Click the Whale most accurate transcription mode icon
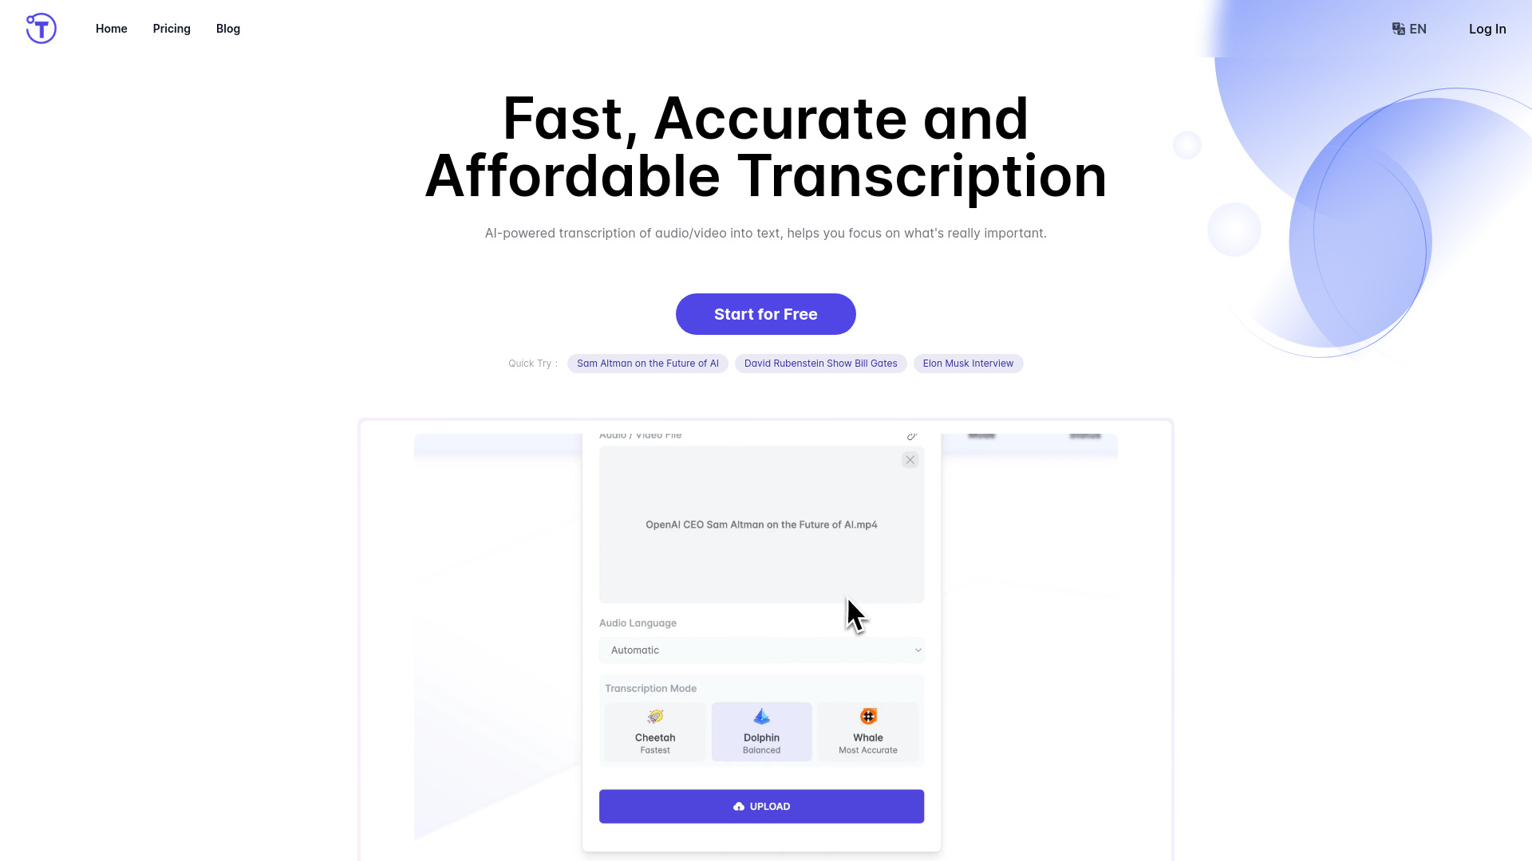1532x861 pixels. 867,716
